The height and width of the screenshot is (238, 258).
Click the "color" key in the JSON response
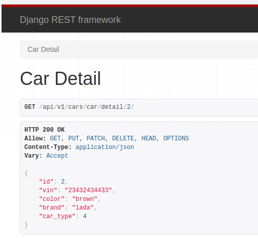coord(52,199)
